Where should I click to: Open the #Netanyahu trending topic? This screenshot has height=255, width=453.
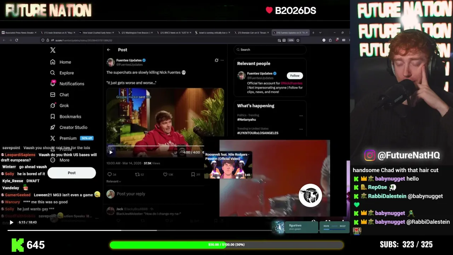[x=246, y=120]
